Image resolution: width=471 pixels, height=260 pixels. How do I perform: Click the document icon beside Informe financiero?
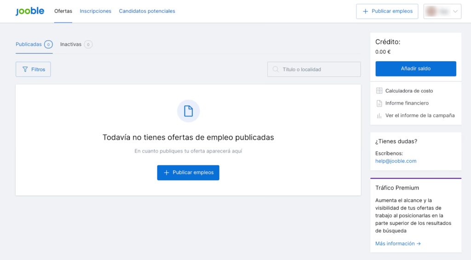click(x=379, y=103)
